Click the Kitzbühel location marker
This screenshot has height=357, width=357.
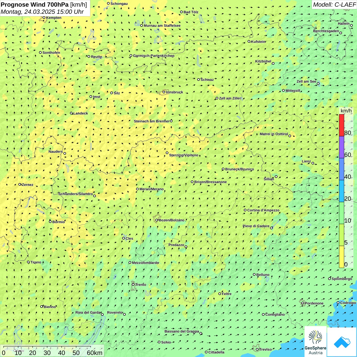pyautogui.click(x=273, y=63)
